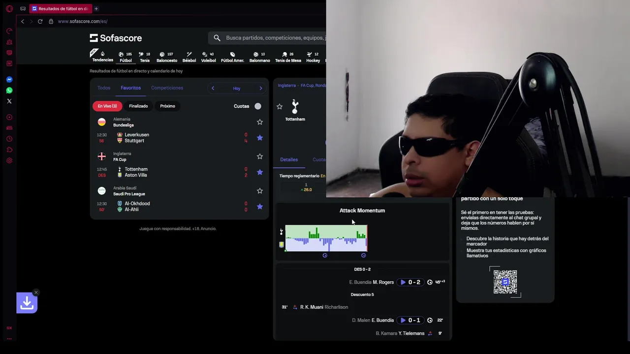This screenshot has height=354, width=630.
Task: Select Balonmano sport tab
Action: (x=259, y=57)
